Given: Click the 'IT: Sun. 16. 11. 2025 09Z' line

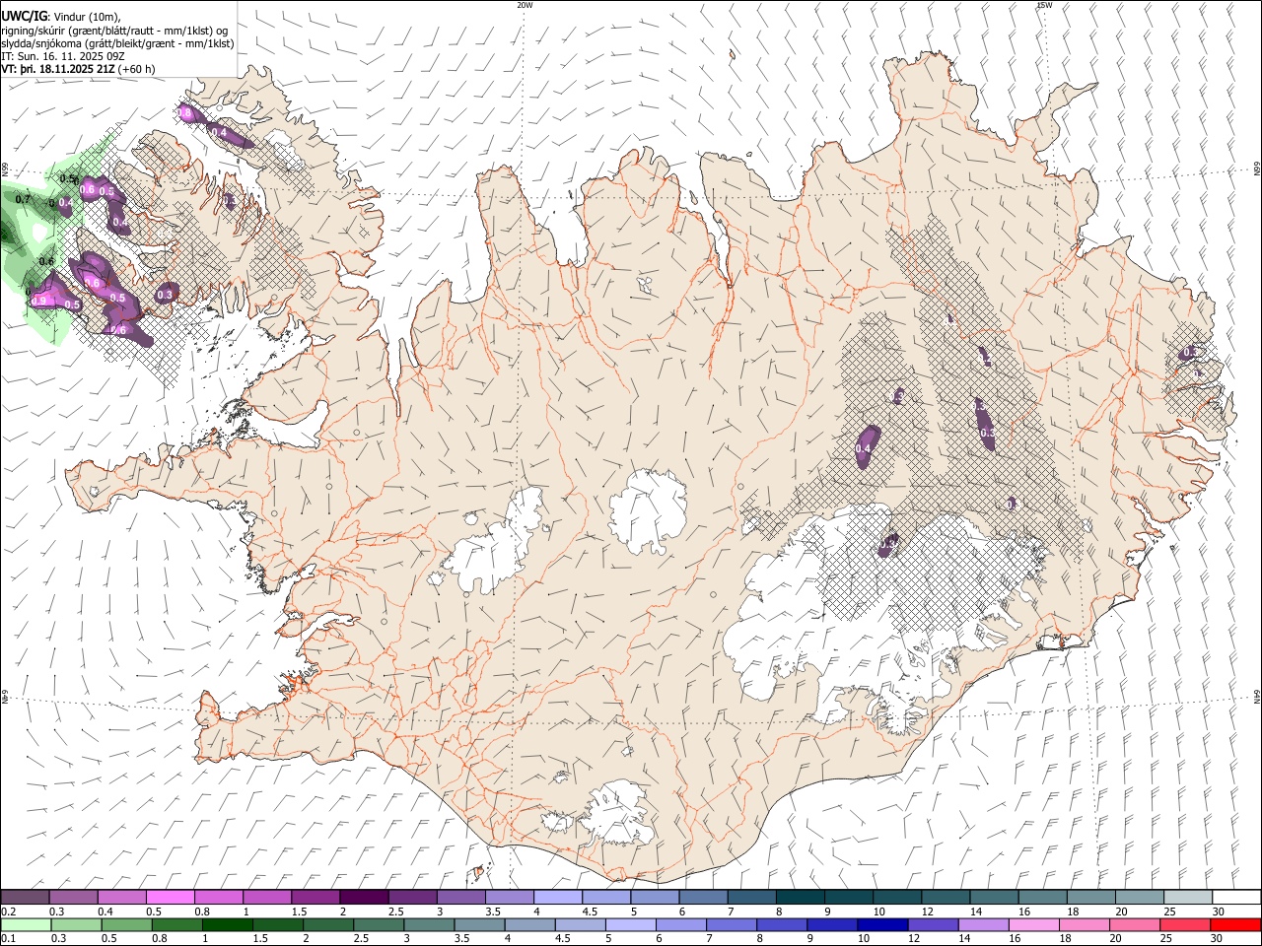Looking at the screenshot, I should [x=63, y=56].
